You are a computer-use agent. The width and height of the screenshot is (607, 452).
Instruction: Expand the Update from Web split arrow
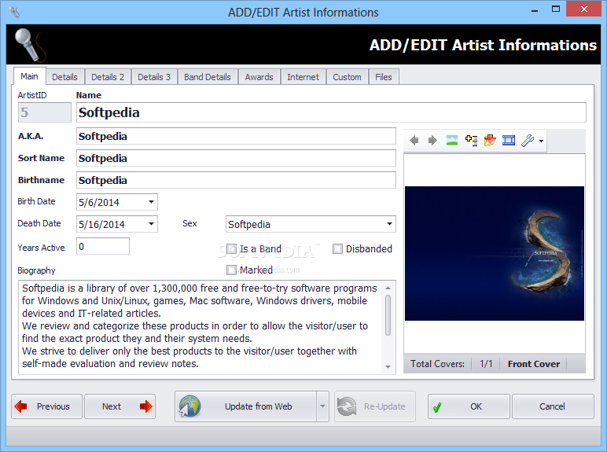(322, 406)
